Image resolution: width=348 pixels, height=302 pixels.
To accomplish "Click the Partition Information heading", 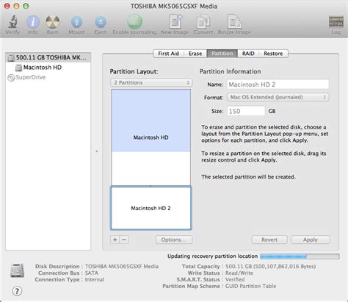I will 230,71.
